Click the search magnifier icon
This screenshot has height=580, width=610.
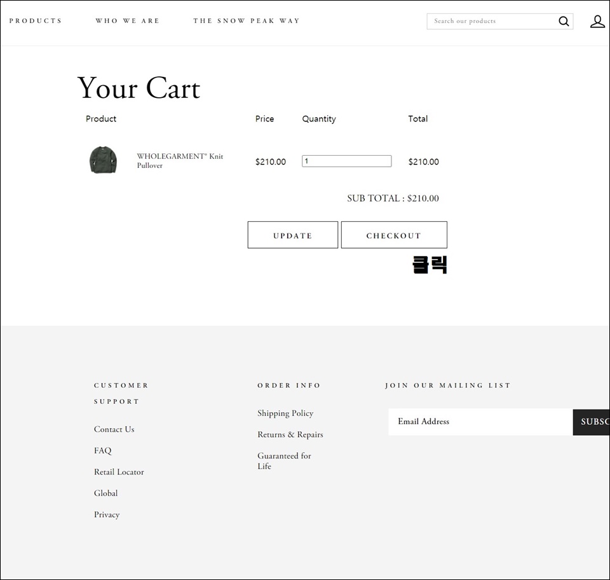point(564,21)
